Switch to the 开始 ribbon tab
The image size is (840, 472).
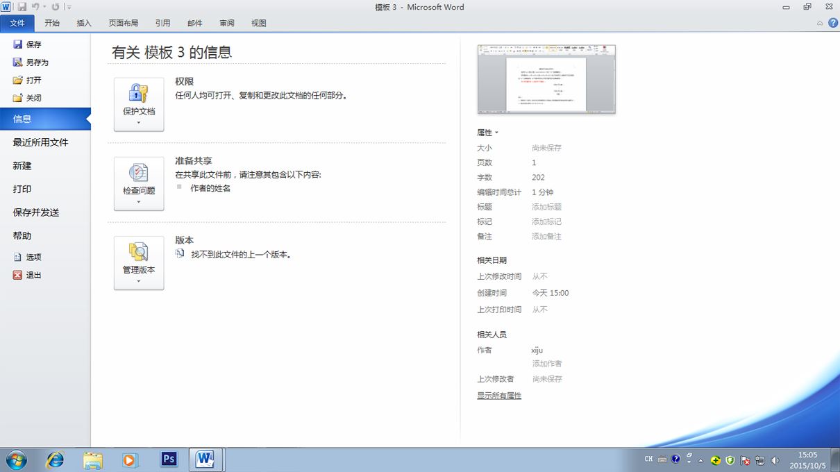click(52, 23)
